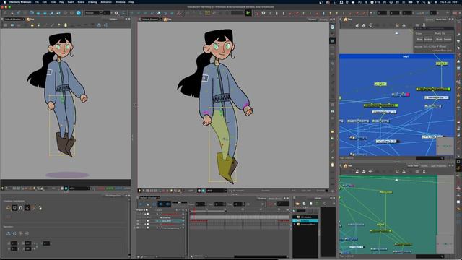Click the navigator thumbnail in upper Node View
The width and height of the screenshot is (462, 260).
click(x=445, y=146)
